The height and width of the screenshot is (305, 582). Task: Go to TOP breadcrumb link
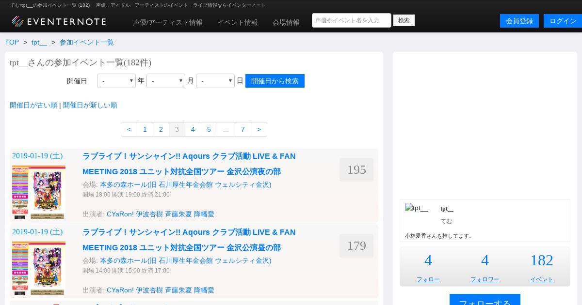12,42
